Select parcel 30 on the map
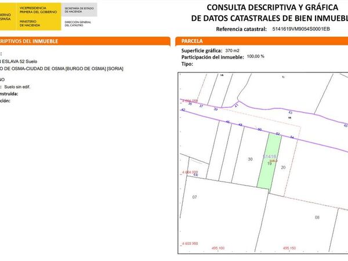Image resolution: width=348 pixels, height=261 pixels. pyautogui.click(x=250, y=159)
